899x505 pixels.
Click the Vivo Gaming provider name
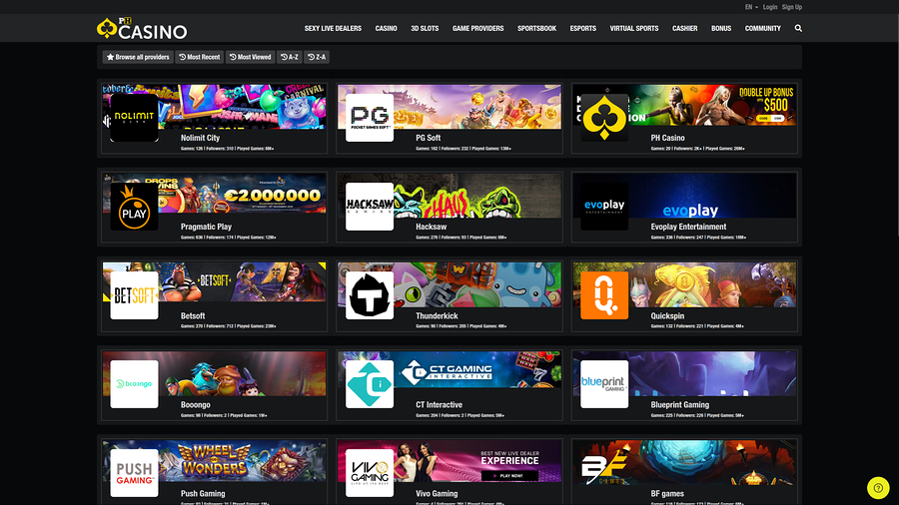coord(437,493)
